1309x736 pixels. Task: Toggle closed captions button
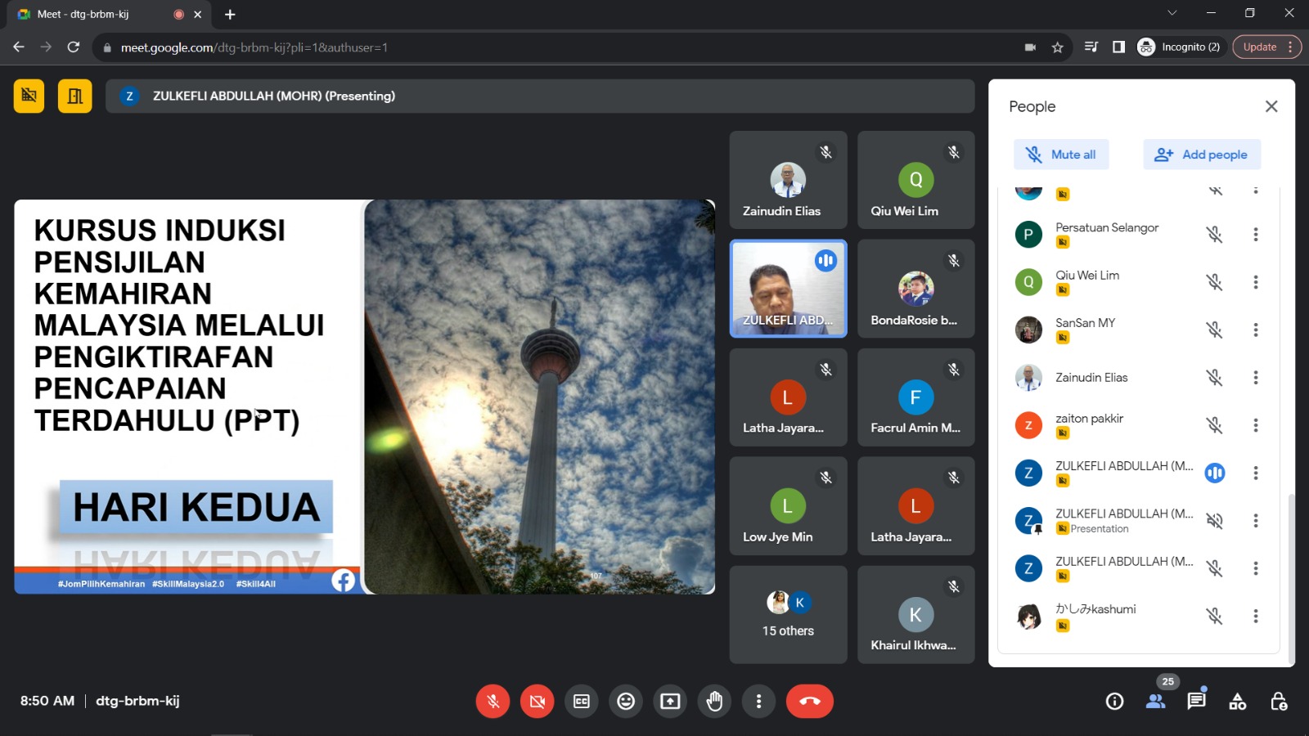[582, 701]
